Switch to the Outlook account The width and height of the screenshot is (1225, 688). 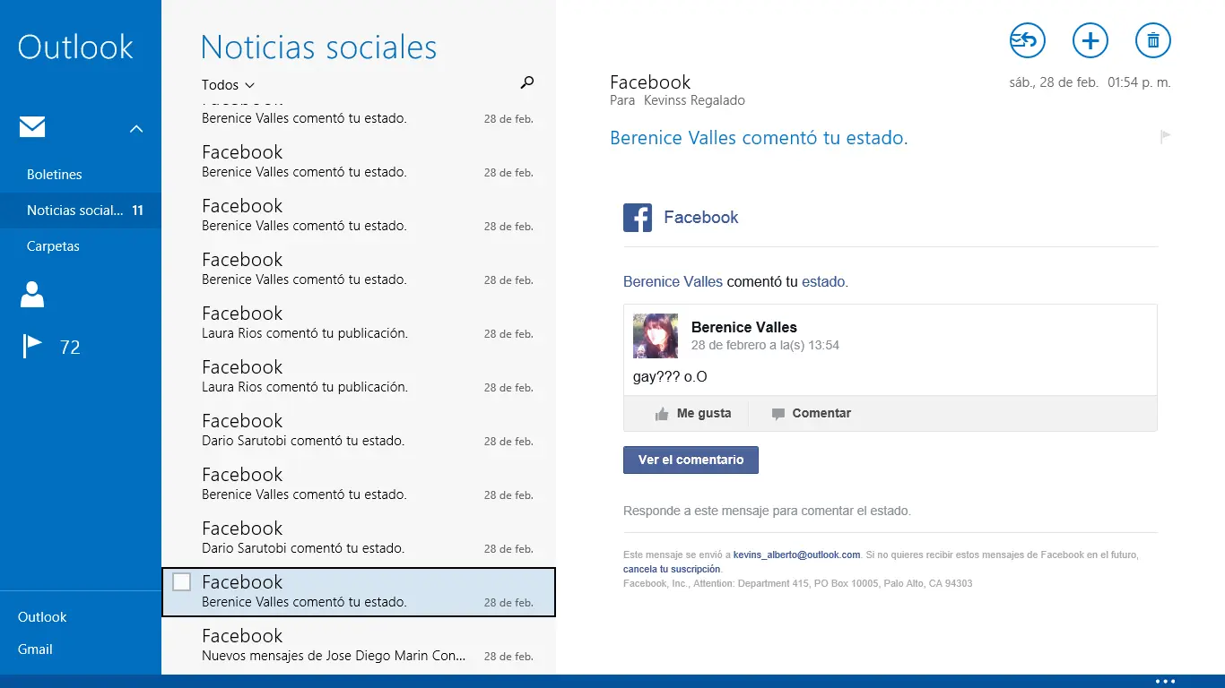pos(42,617)
